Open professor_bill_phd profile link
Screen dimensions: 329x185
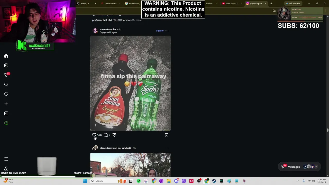[x=102, y=20]
